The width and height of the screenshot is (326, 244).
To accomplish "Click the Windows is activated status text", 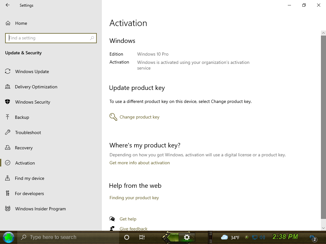I will point(193,65).
